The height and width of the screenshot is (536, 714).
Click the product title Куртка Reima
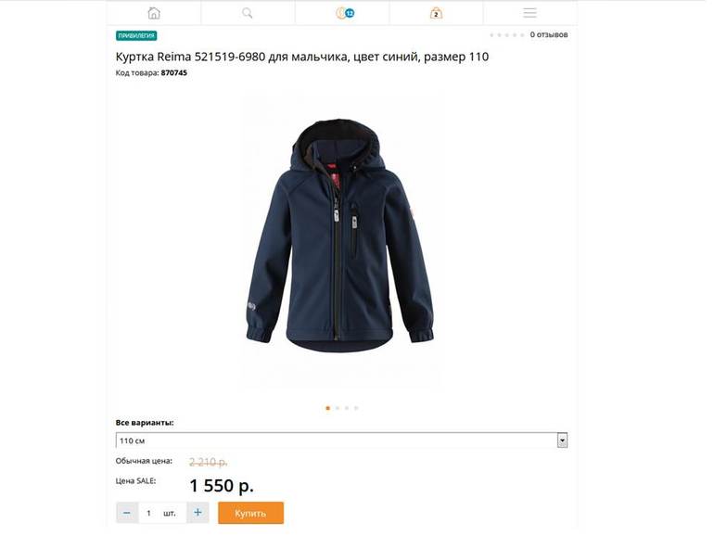tap(302, 57)
